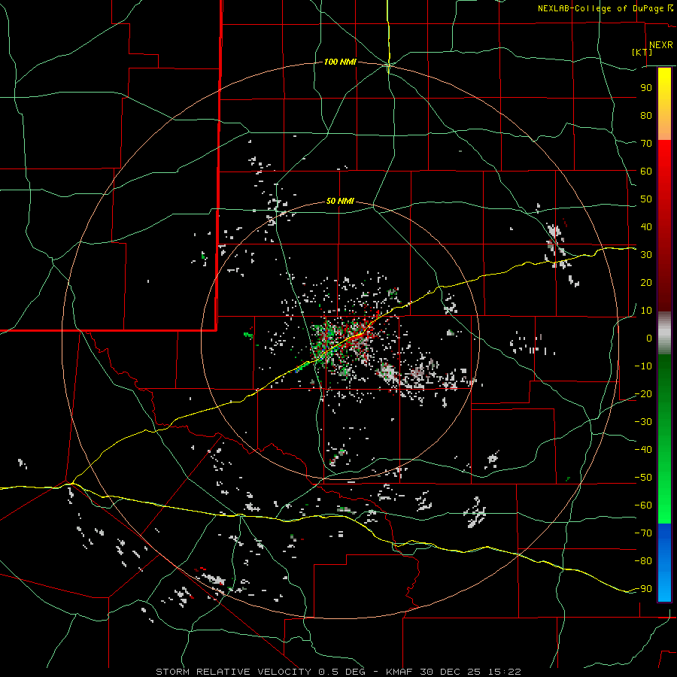This screenshot has height=677, width=677.
Task: Click the -50 scale label
Action: [x=643, y=478]
